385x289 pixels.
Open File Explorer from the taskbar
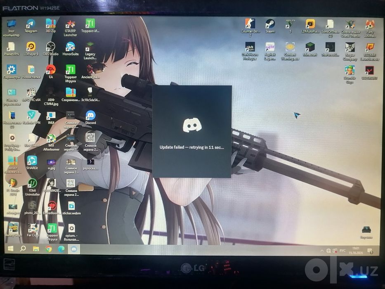pyautogui.click(x=36, y=249)
